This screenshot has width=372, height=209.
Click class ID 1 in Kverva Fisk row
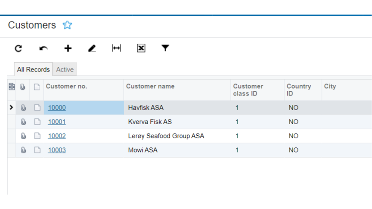pos(237,122)
